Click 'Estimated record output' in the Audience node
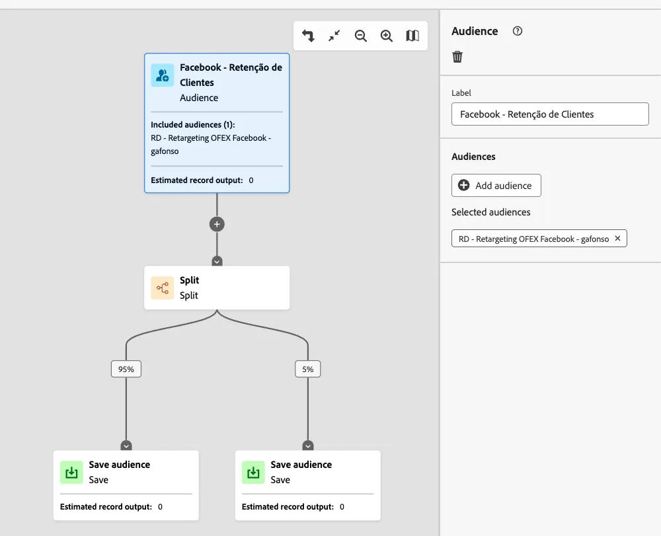661x536 pixels. click(x=197, y=180)
